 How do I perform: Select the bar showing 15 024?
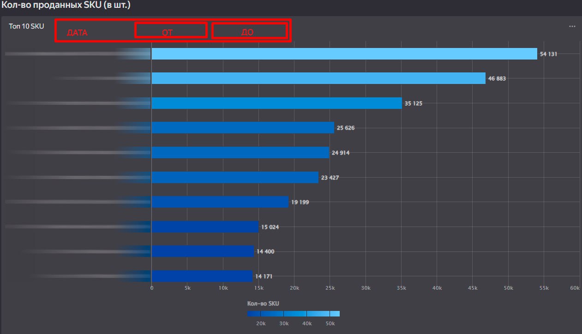tap(205, 227)
